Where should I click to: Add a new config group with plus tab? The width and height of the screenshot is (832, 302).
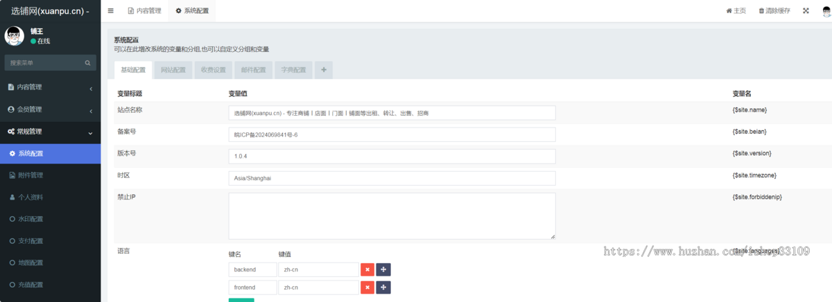[324, 70]
